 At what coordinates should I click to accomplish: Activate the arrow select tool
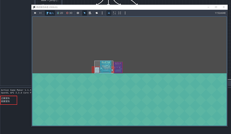(x=85, y=13)
